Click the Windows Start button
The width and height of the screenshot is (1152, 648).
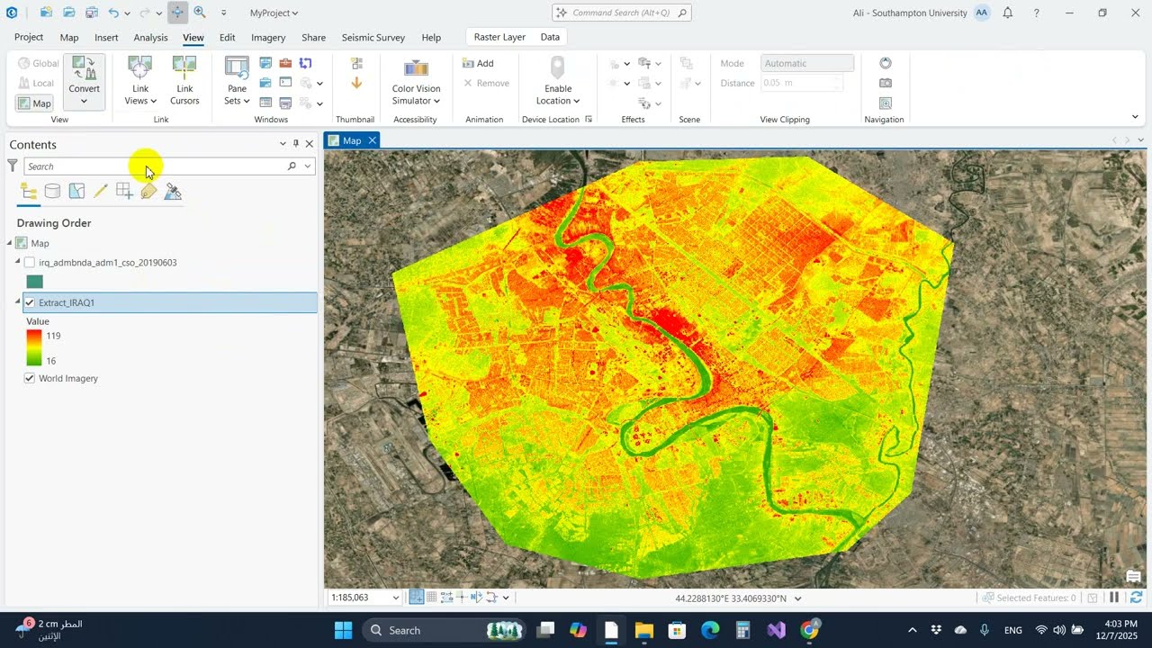[x=344, y=630]
